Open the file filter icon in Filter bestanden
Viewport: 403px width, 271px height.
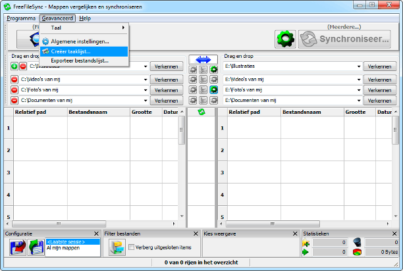point(117,247)
